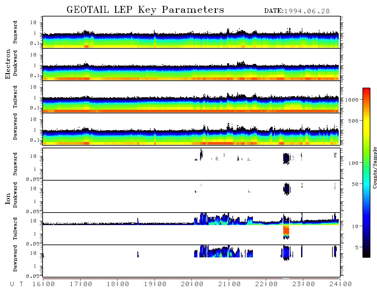377x290 pixels.
Task: Click the Ion Dawnward panel label
Action: 15,258
